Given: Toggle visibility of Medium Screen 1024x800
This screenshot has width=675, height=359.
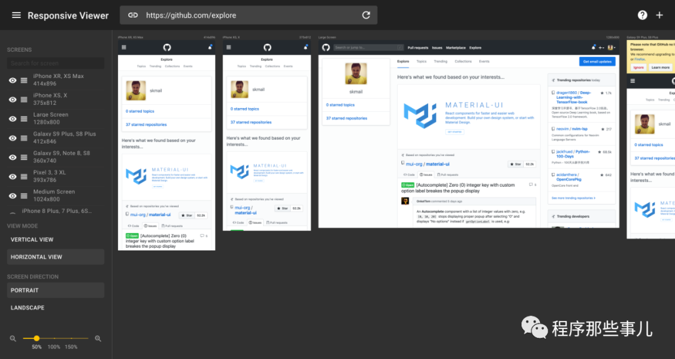Looking at the screenshot, I should (x=13, y=196).
